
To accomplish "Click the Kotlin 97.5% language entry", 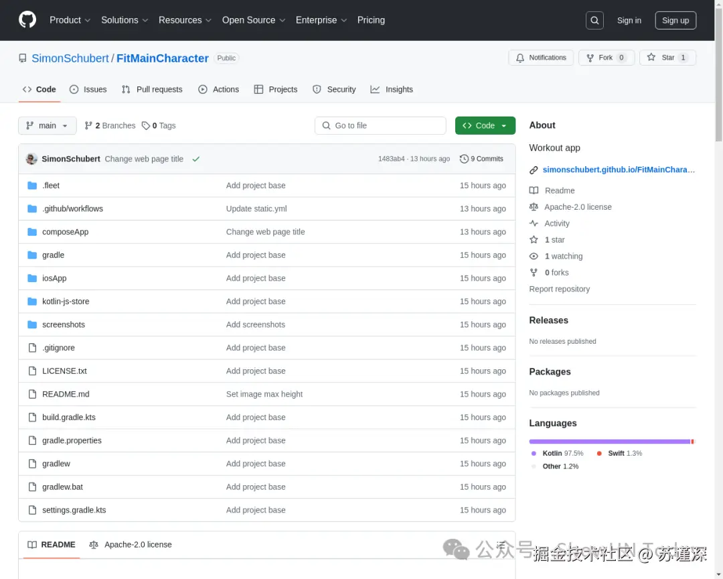I will coord(558,454).
